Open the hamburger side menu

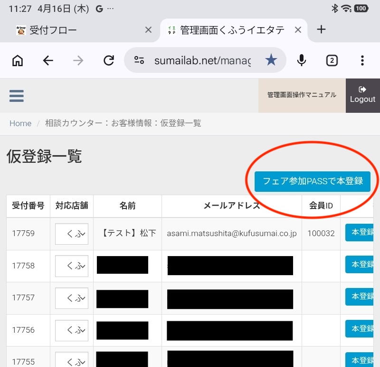tap(17, 96)
